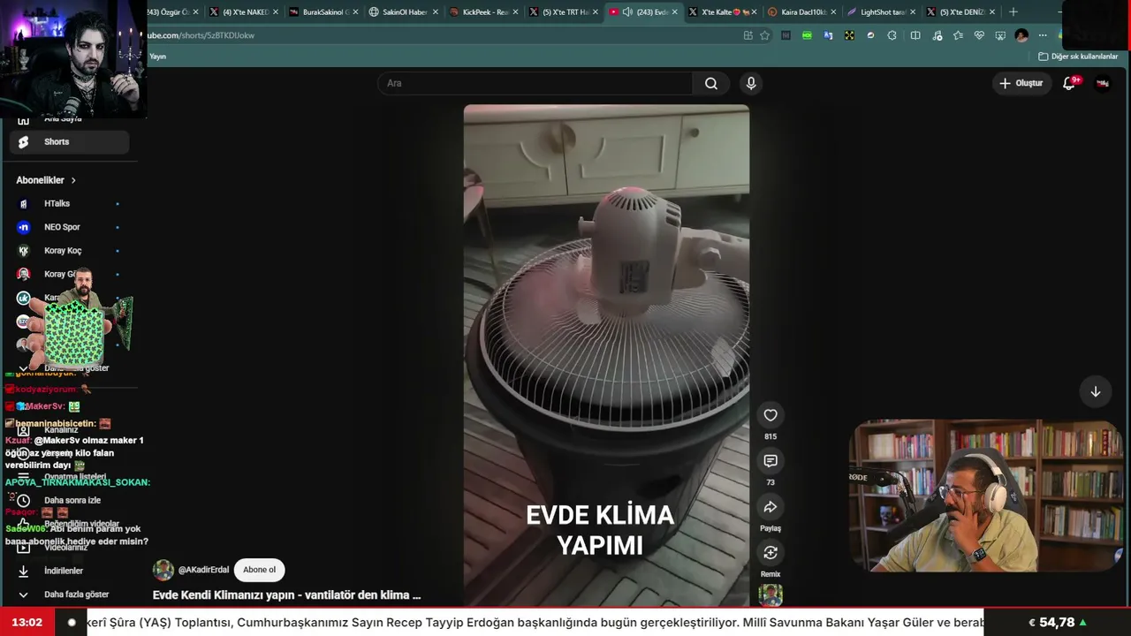Click the address bar URL text

201,35
